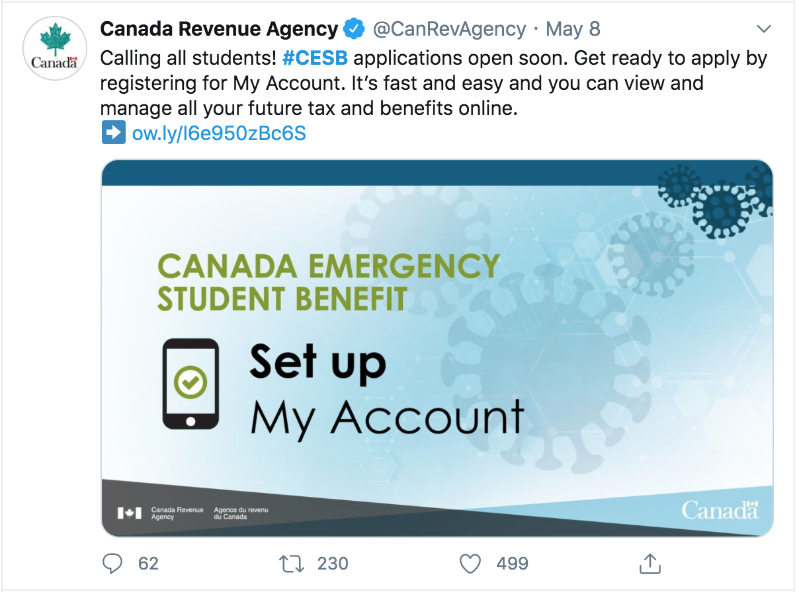Click the "Canada Emergency Student Benefit" green heading
The height and width of the screenshot is (592, 799).
click(x=328, y=282)
